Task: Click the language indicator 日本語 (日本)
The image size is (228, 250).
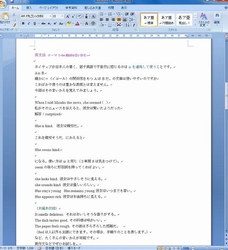Action: [x=55, y=248]
